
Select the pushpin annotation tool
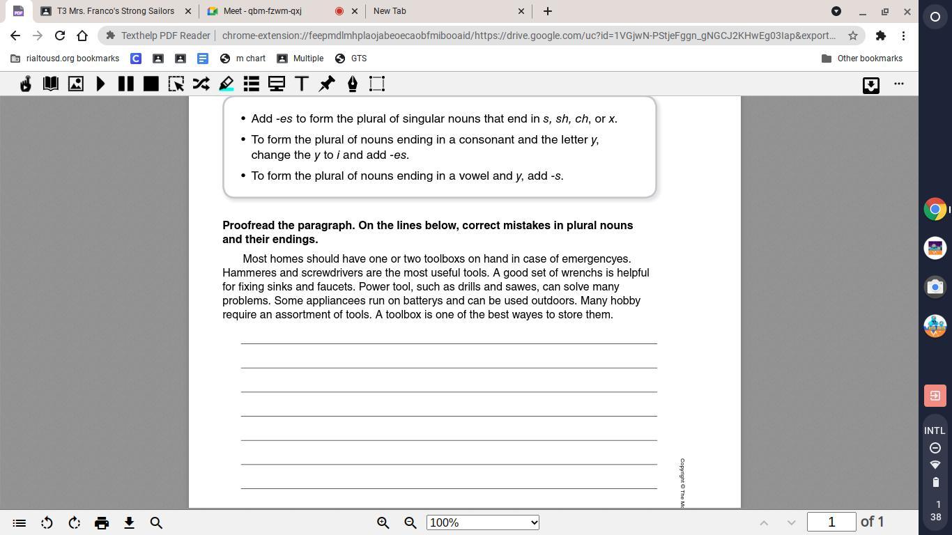(x=327, y=84)
